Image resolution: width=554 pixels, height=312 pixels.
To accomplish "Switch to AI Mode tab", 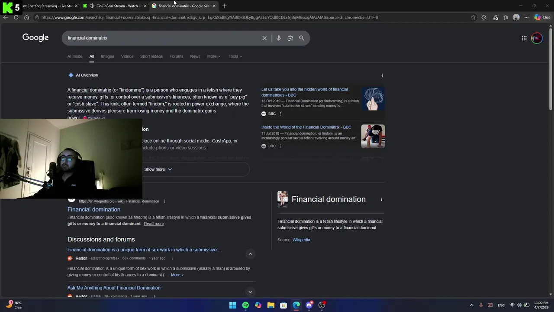I will (x=75, y=56).
